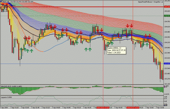170x109 pixels.
Task: Click the 133.405 price scale value
Action: (167, 74)
